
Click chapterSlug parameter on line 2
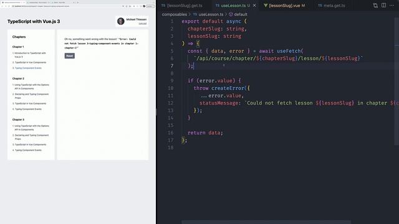[204, 29]
